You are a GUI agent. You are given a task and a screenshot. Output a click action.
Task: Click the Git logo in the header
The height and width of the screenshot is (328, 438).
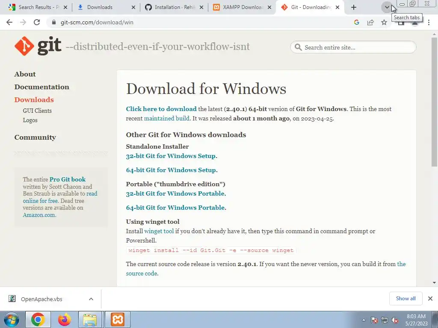(x=38, y=46)
